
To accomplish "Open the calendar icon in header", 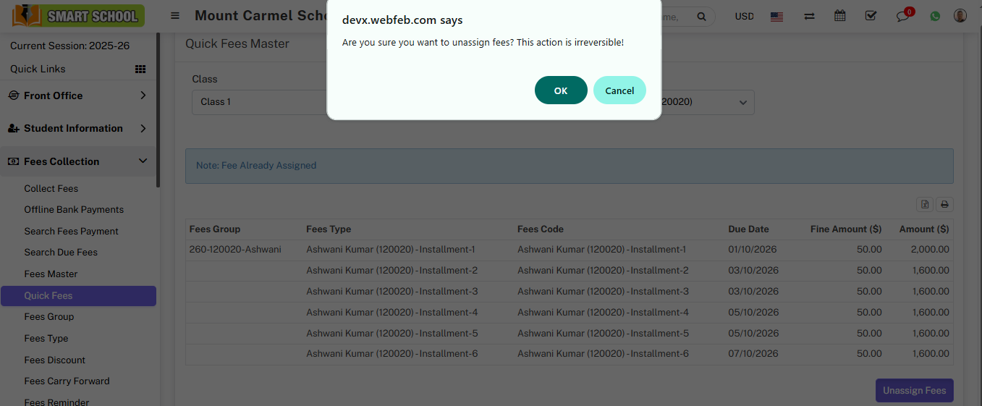I will [x=840, y=16].
